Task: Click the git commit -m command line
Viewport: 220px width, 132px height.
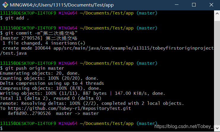Action: tap(39, 33)
